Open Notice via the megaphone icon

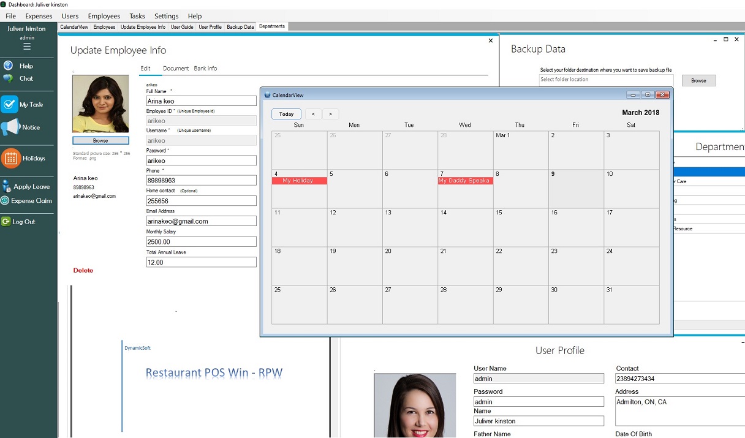click(9, 127)
